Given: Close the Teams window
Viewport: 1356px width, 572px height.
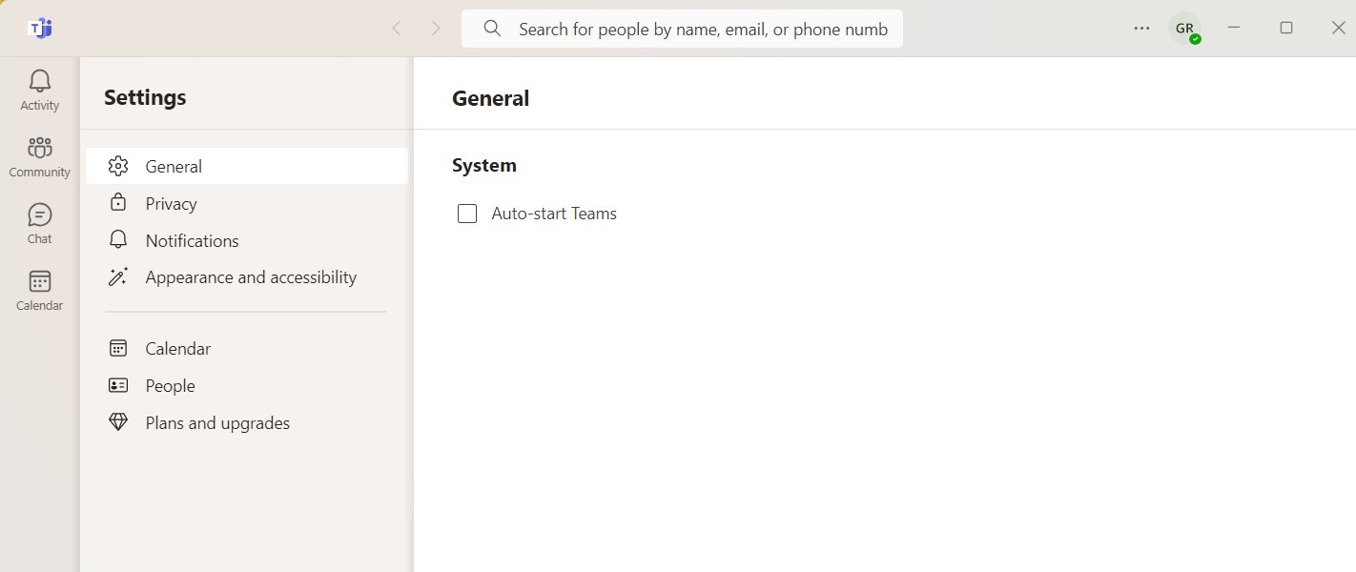Looking at the screenshot, I should tap(1338, 28).
